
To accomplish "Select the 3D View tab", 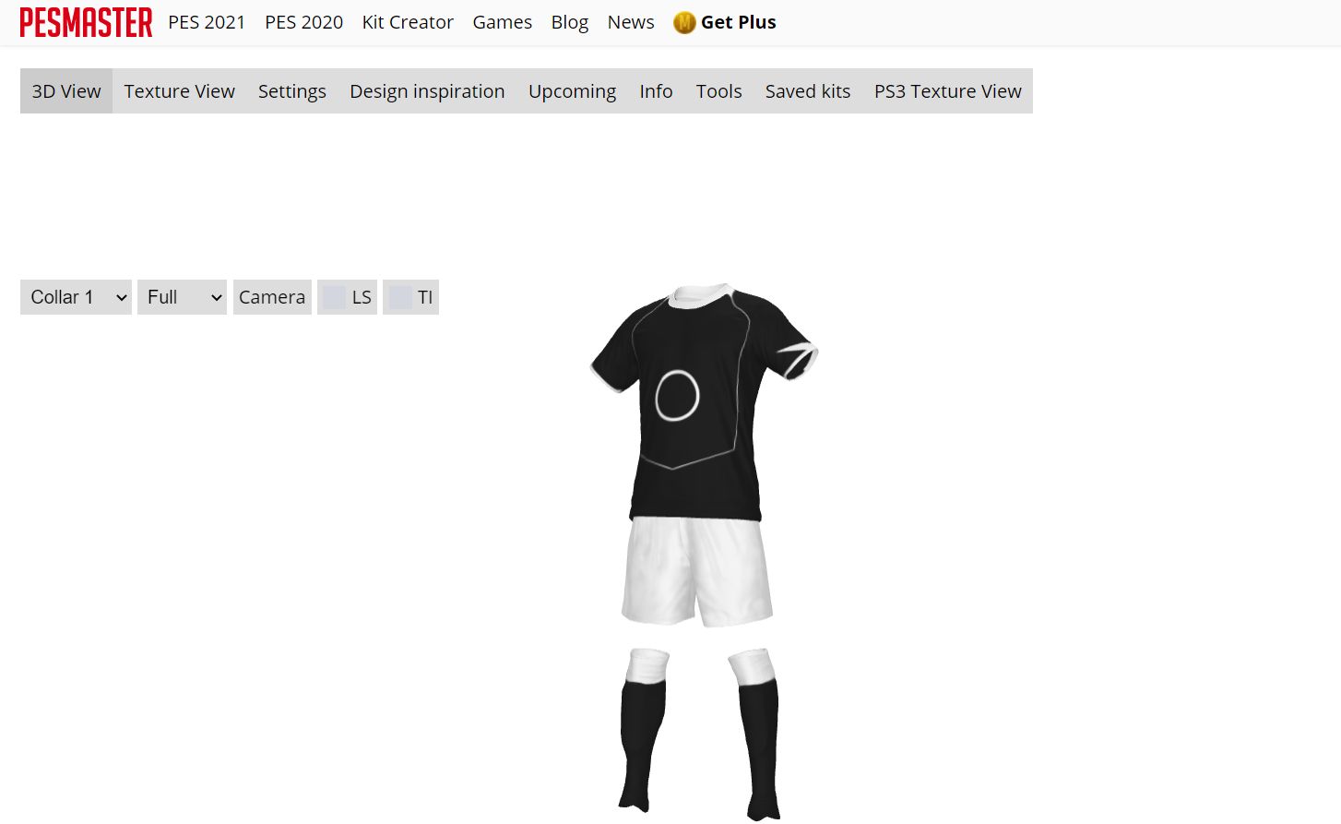I will [x=66, y=91].
